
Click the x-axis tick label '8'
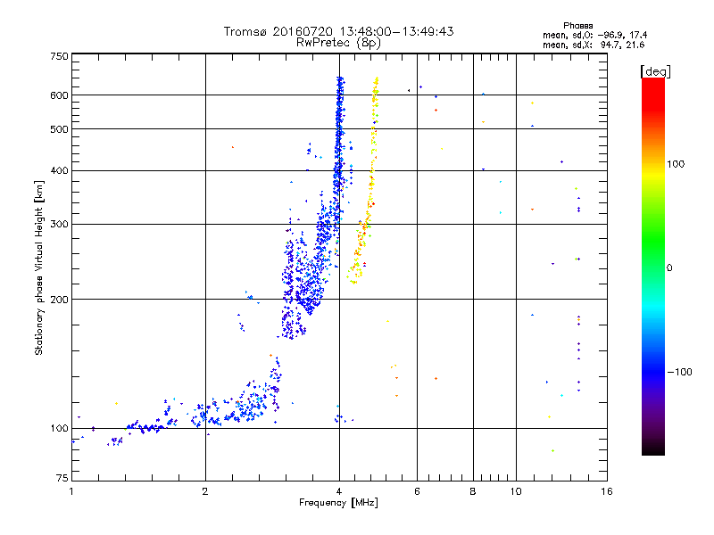(x=473, y=491)
